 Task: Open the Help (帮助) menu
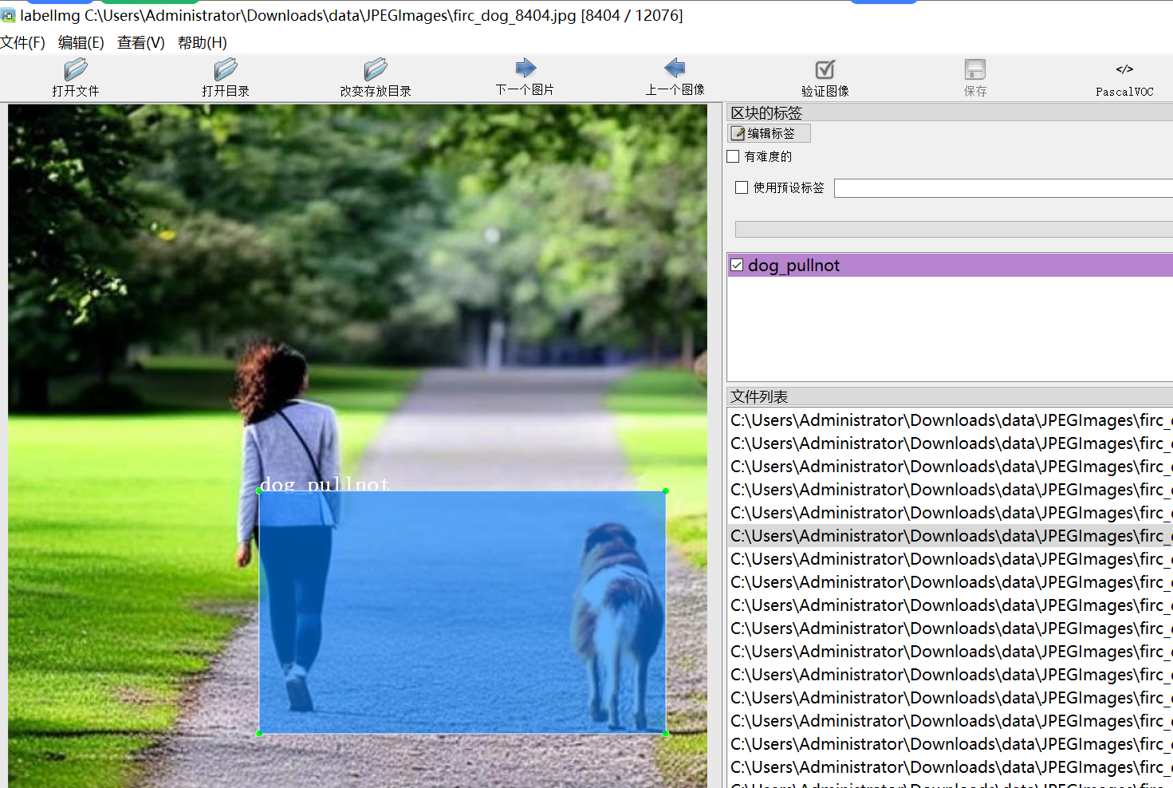(x=202, y=42)
